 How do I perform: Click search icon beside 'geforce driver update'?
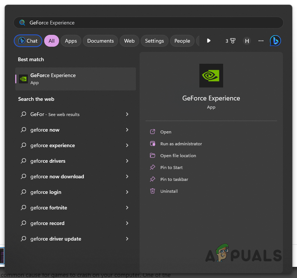23,239
